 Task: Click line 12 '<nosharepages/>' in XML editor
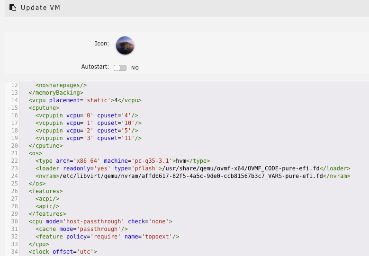[x=61, y=85]
